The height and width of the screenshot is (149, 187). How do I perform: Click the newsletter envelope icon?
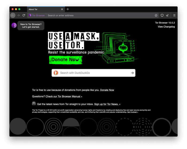34,103
